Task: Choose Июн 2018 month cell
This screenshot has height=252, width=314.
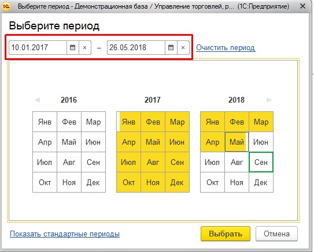Action: 261,142
